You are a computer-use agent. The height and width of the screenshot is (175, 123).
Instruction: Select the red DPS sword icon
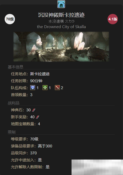pos(57,88)
